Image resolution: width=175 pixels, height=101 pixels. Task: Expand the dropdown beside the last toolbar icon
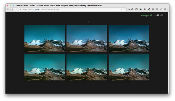[167, 9]
